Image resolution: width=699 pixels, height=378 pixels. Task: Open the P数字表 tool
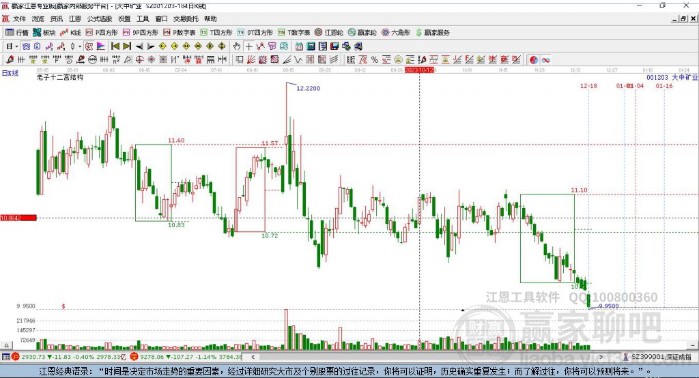point(180,33)
